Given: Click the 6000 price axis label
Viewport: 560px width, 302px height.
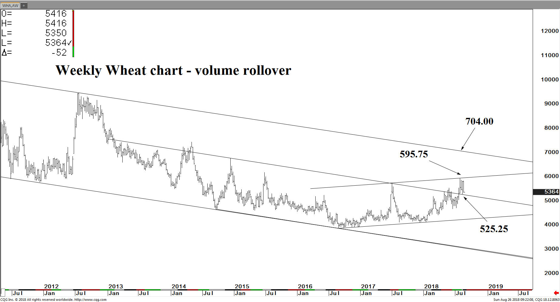Looking at the screenshot, I should tap(552, 176).
